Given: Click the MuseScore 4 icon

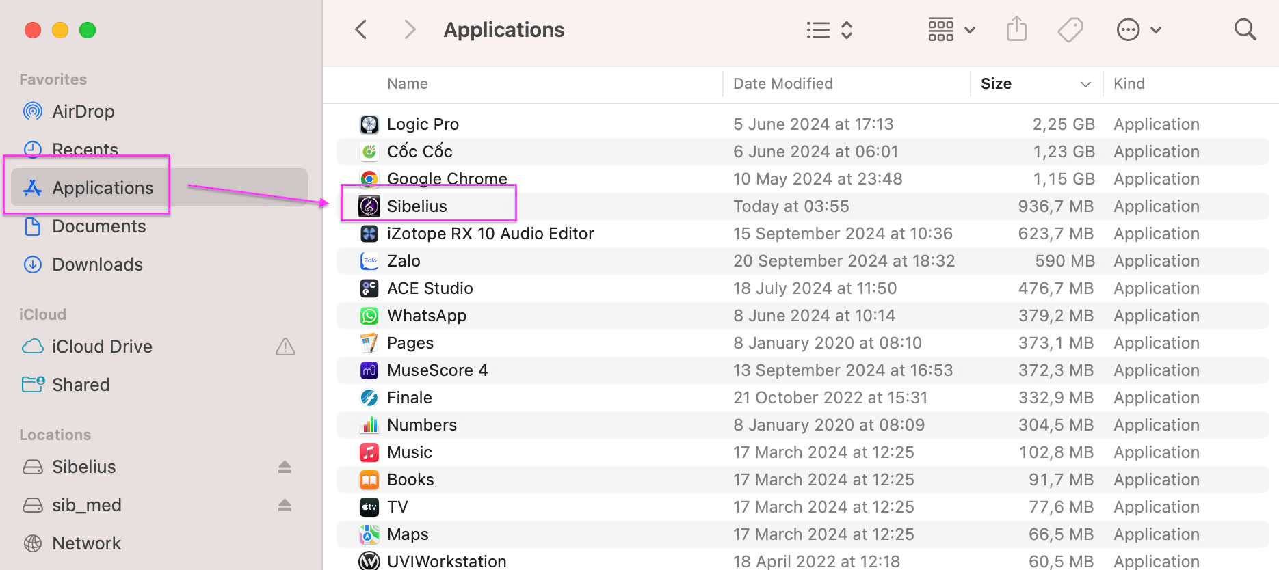Looking at the screenshot, I should click(369, 370).
